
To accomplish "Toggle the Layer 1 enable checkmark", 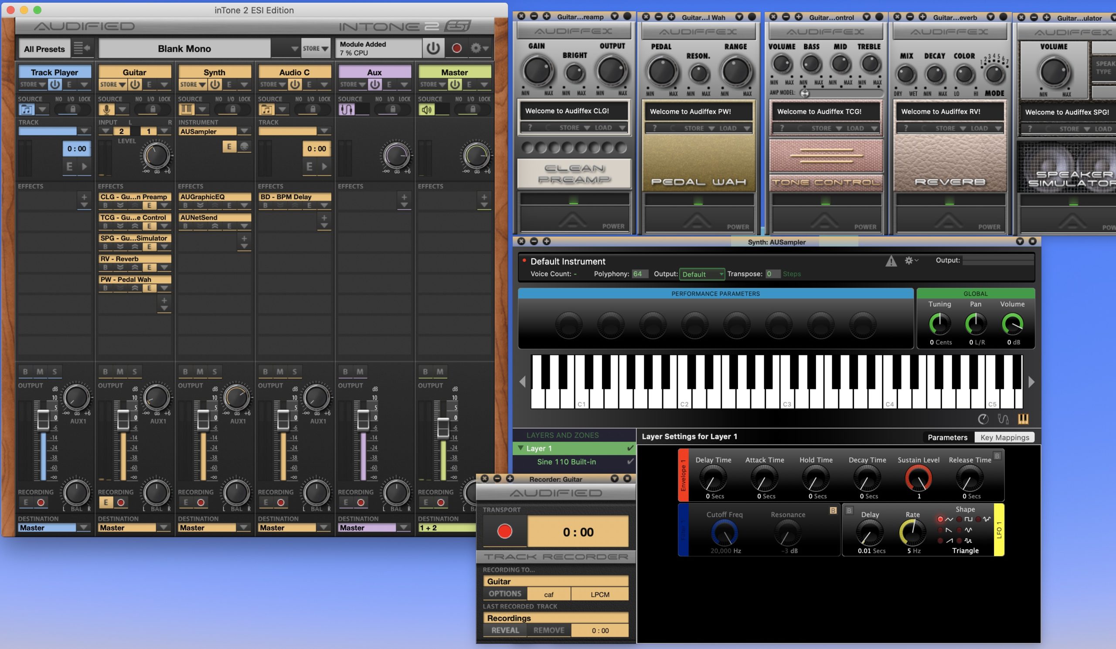I will 630,448.
